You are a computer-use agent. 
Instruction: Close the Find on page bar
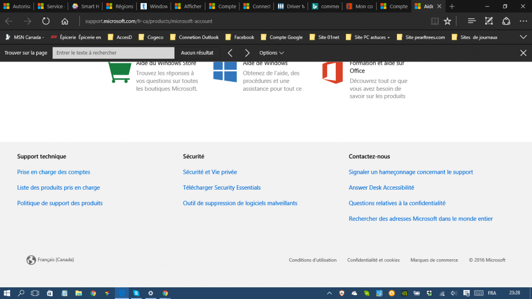(x=523, y=53)
